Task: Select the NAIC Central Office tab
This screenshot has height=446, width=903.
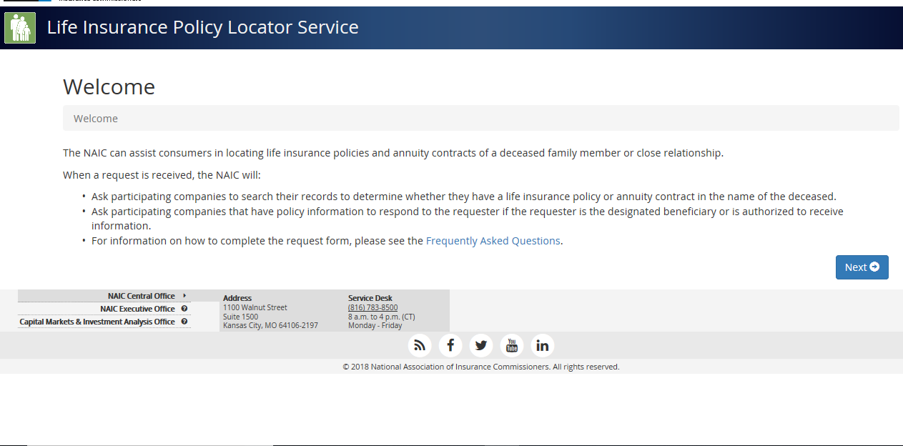Action: point(141,296)
